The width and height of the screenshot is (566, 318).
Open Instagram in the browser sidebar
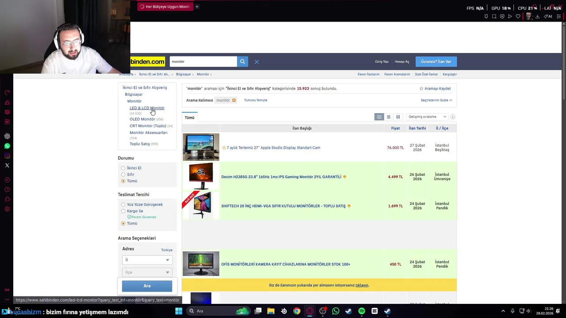point(7,155)
